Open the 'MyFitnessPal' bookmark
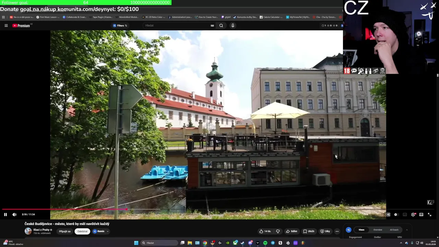Screen dimensions: 439x247 (x=298, y=17)
